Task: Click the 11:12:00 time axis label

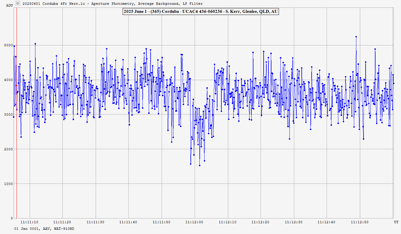Action: tap(195, 222)
